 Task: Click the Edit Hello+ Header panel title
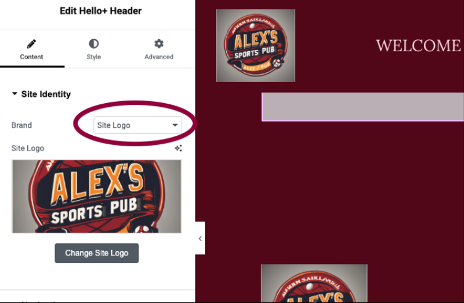[101, 11]
